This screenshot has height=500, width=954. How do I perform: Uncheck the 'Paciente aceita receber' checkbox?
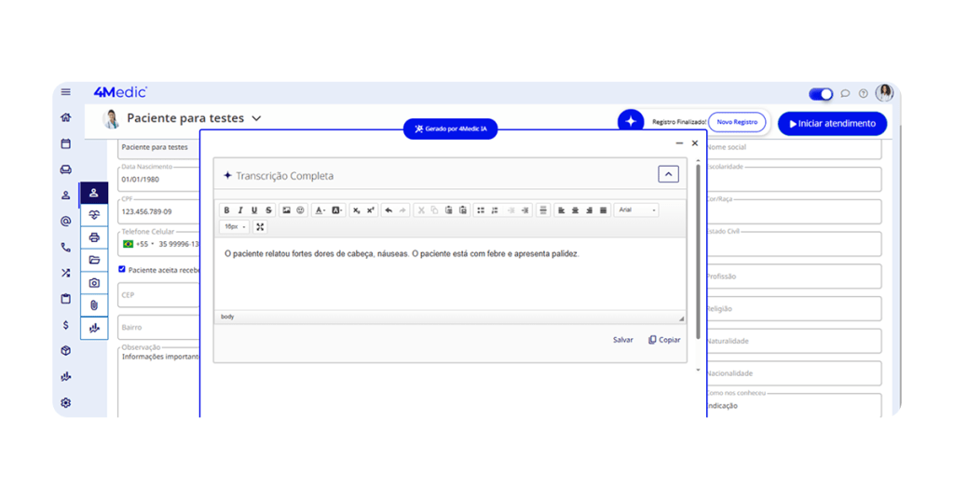pos(122,270)
